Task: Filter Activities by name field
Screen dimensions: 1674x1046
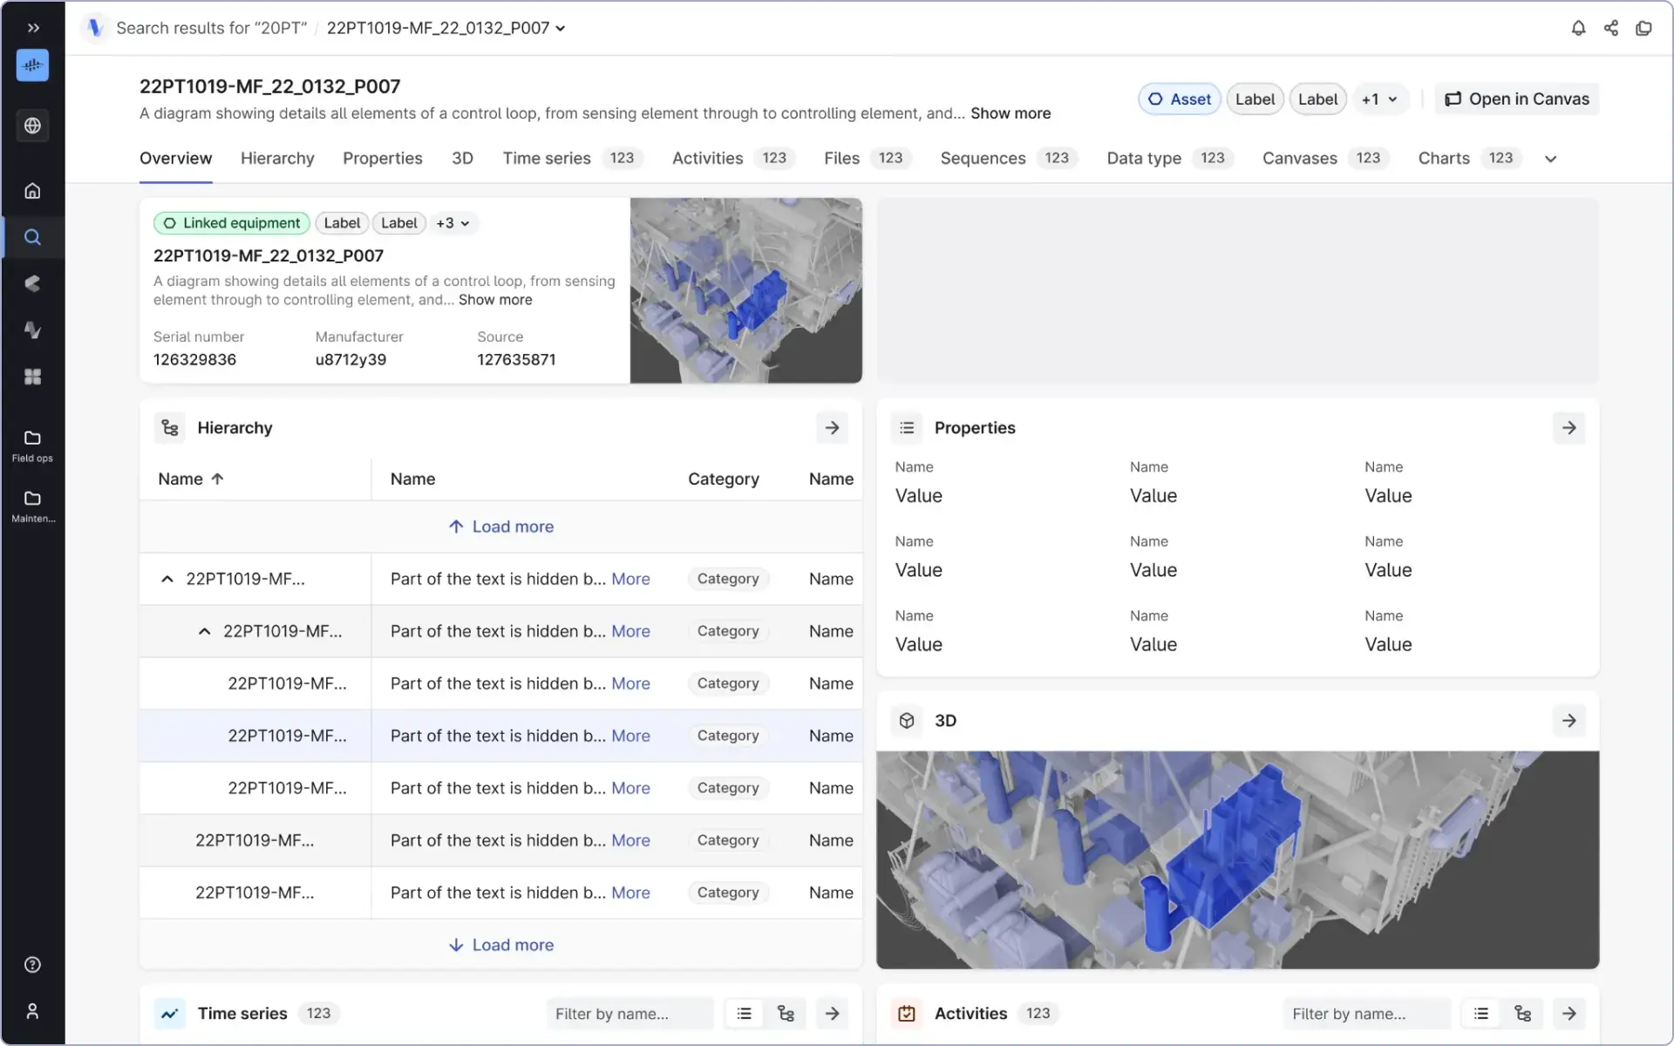Action: coord(1366,1014)
